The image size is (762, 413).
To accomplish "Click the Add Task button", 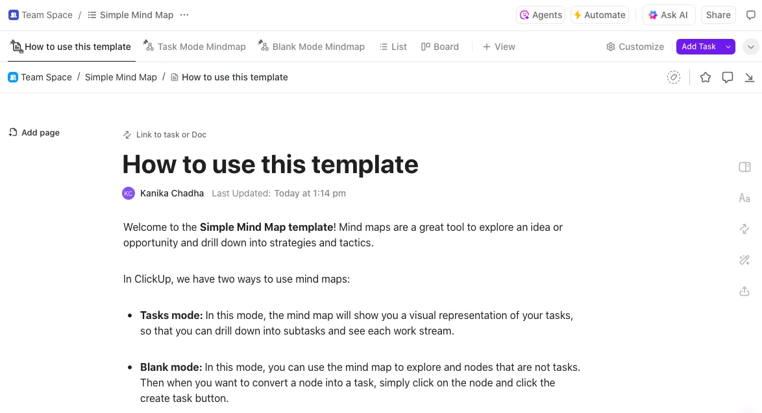I will pos(698,47).
